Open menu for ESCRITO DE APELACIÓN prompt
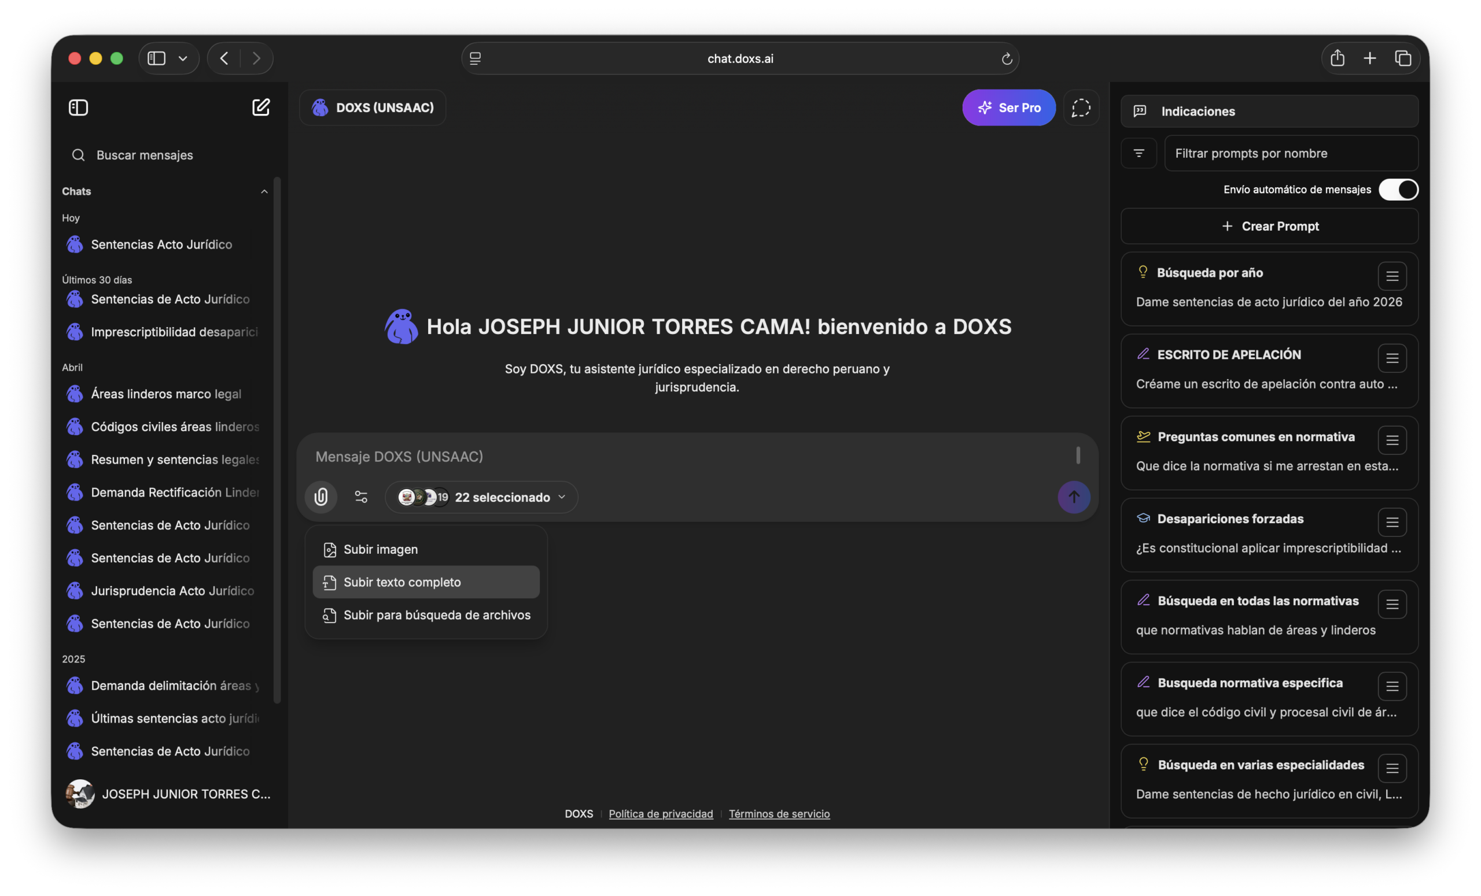 coord(1392,358)
